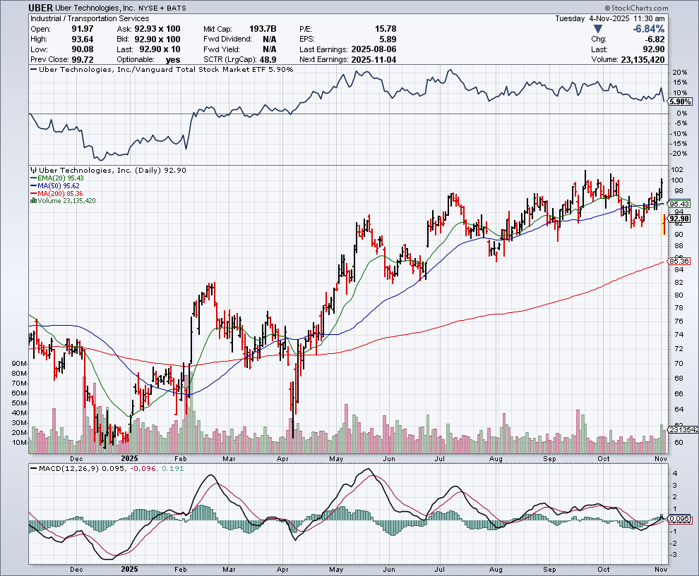Click the down-arrow change indicator icon
Image resolution: width=699 pixels, height=576 pixels.
tap(599, 29)
